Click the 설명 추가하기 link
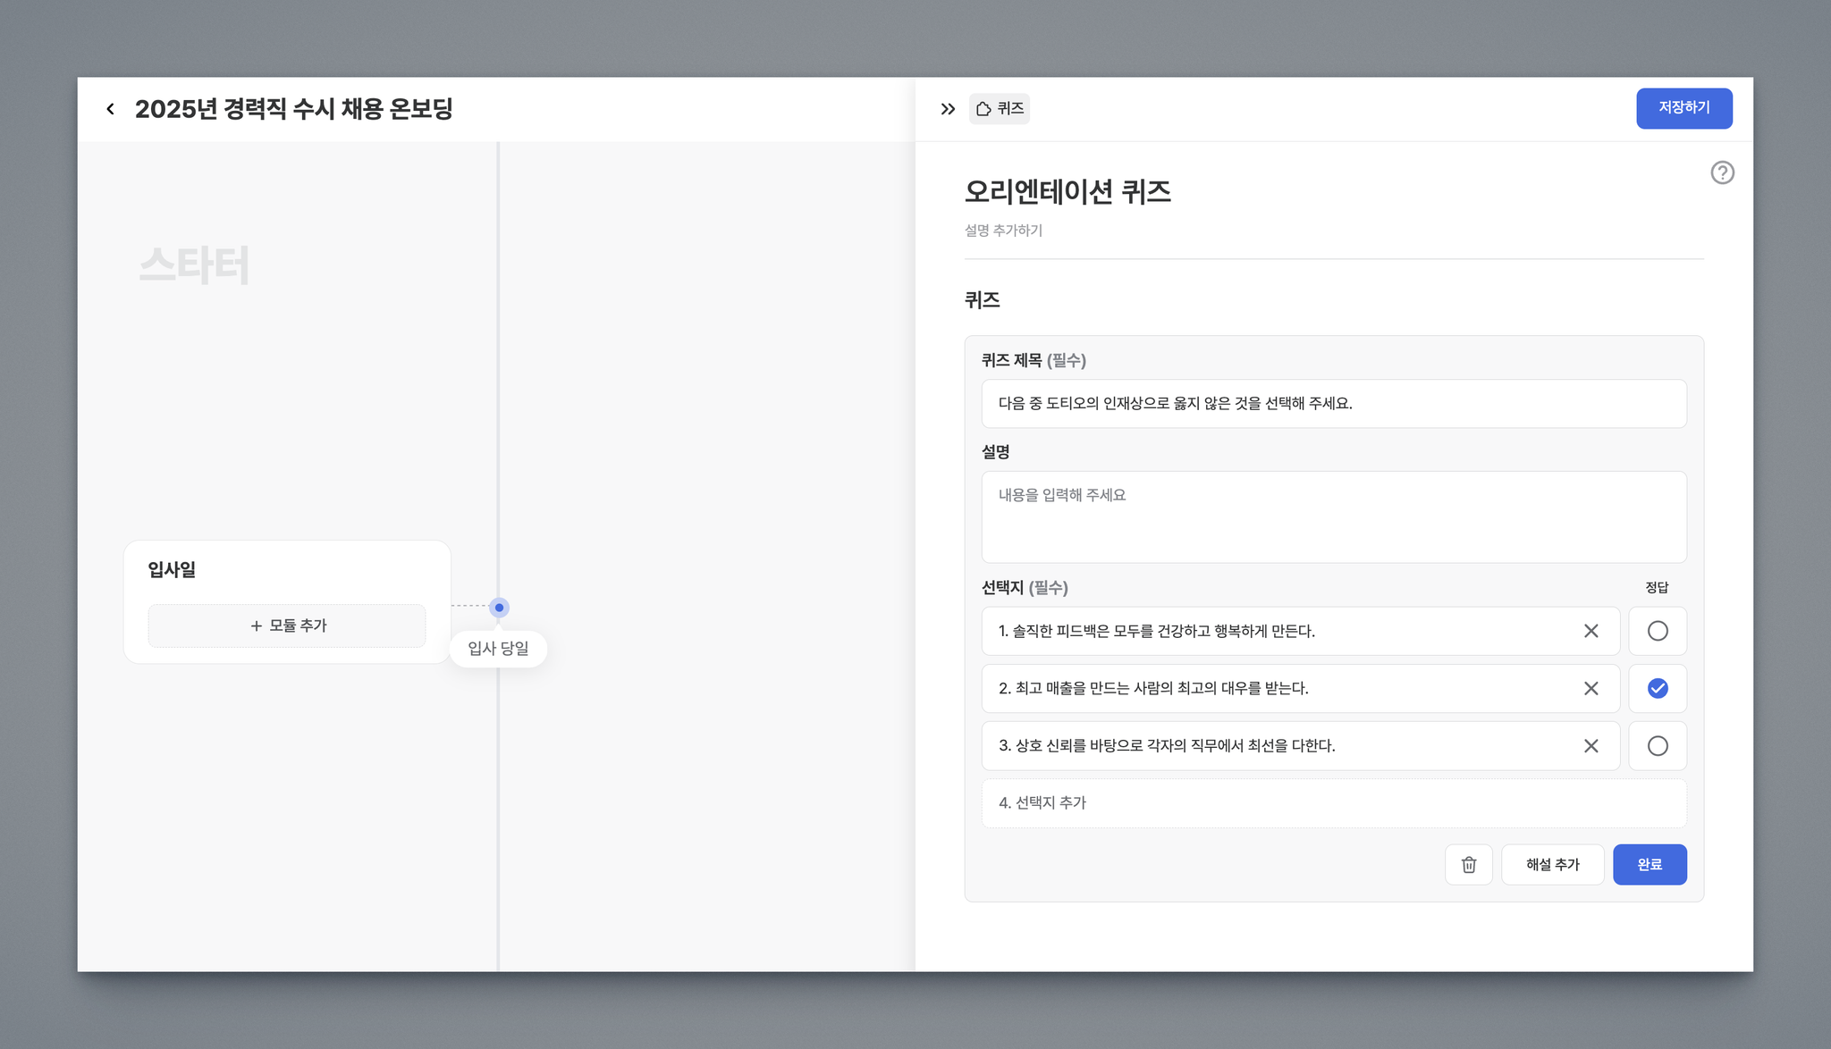This screenshot has height=1049, width=1831. (x=1003, y=231)
